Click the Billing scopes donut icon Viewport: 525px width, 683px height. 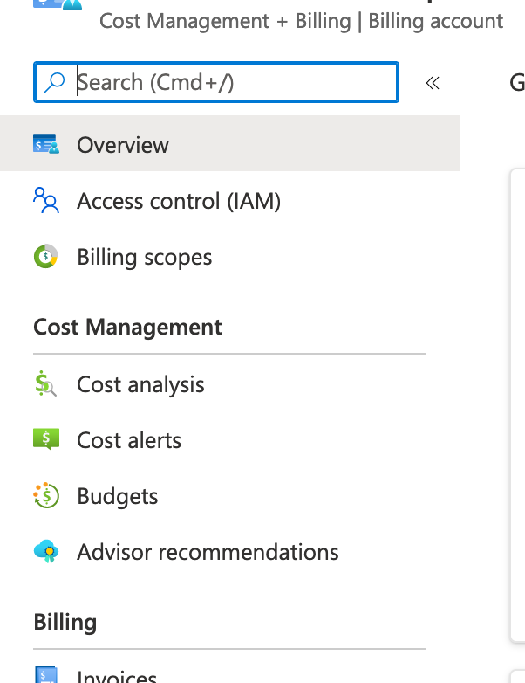click(x=45, y=257)
